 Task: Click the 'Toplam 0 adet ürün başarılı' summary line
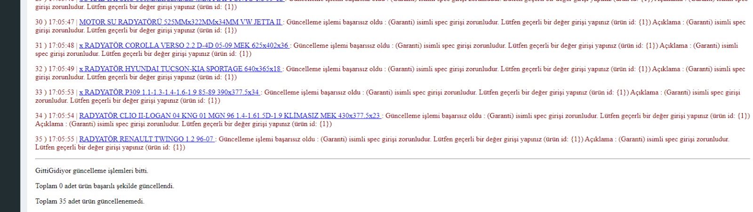click(104, 186)
